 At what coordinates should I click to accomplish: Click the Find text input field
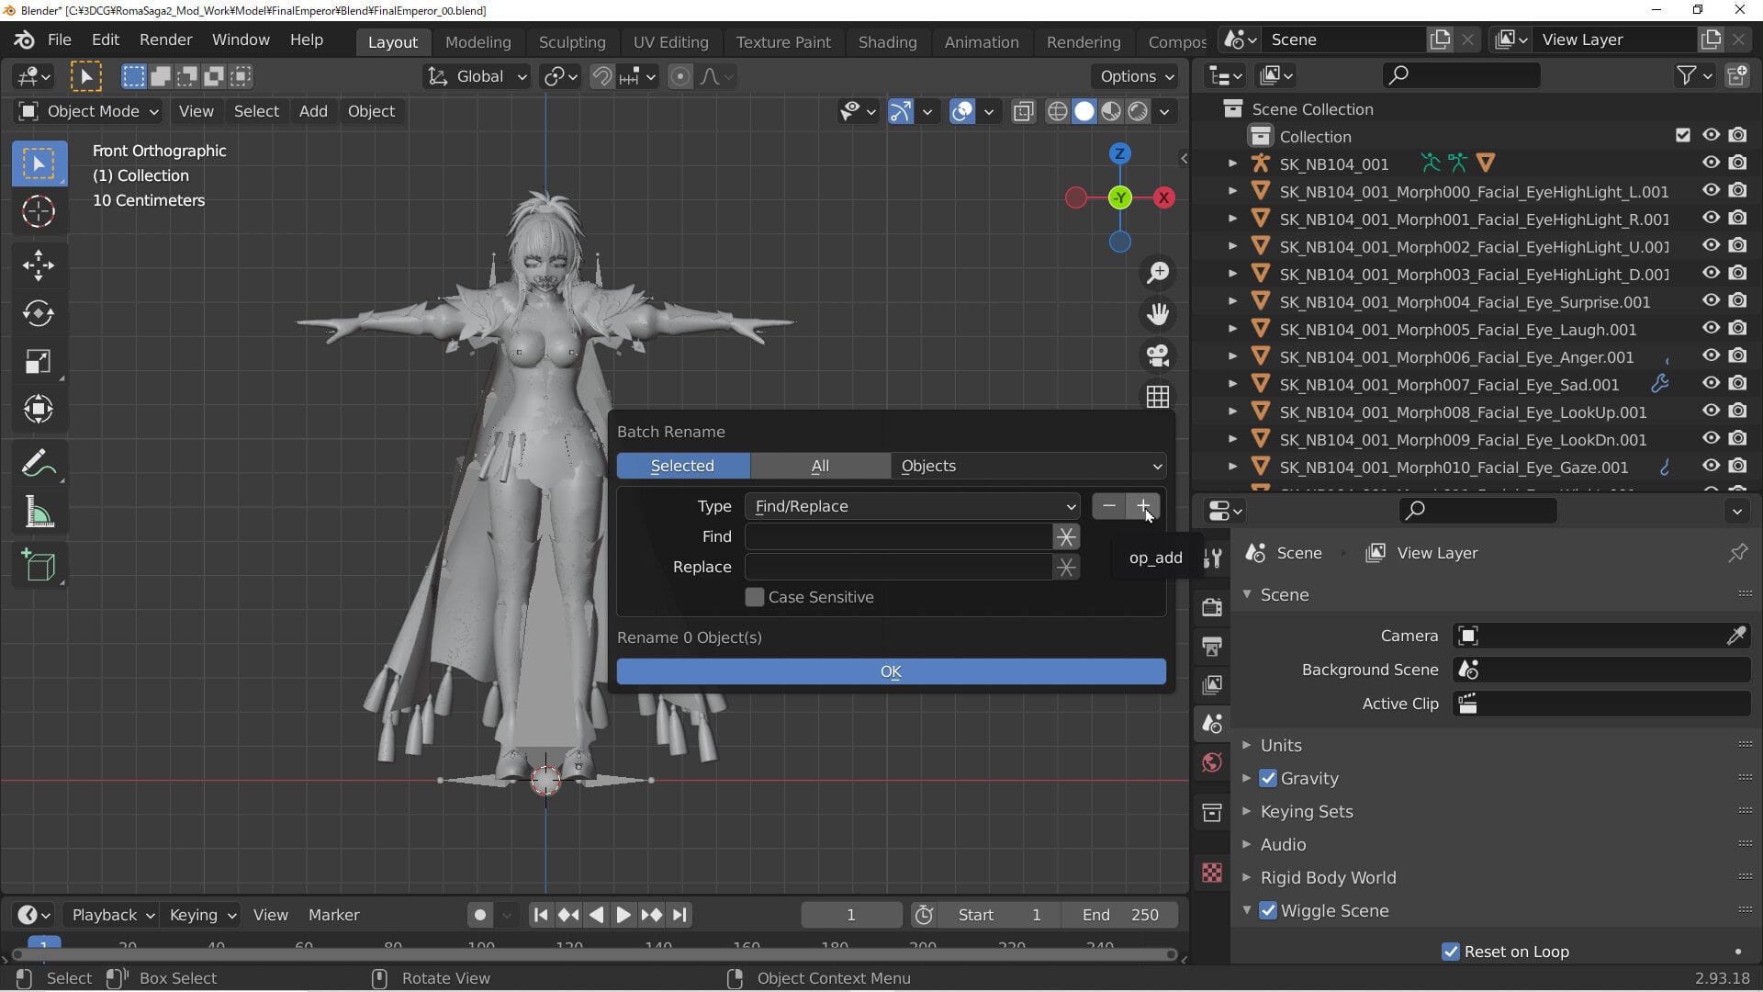coord(898,536)
